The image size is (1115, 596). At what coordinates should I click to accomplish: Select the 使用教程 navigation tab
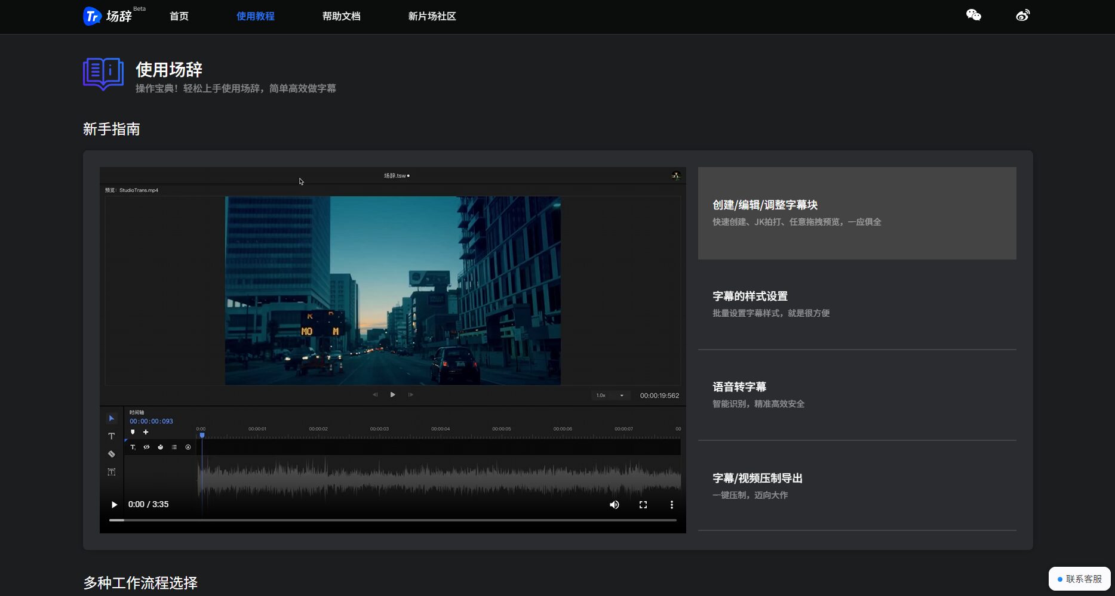(x=256, y=16)
